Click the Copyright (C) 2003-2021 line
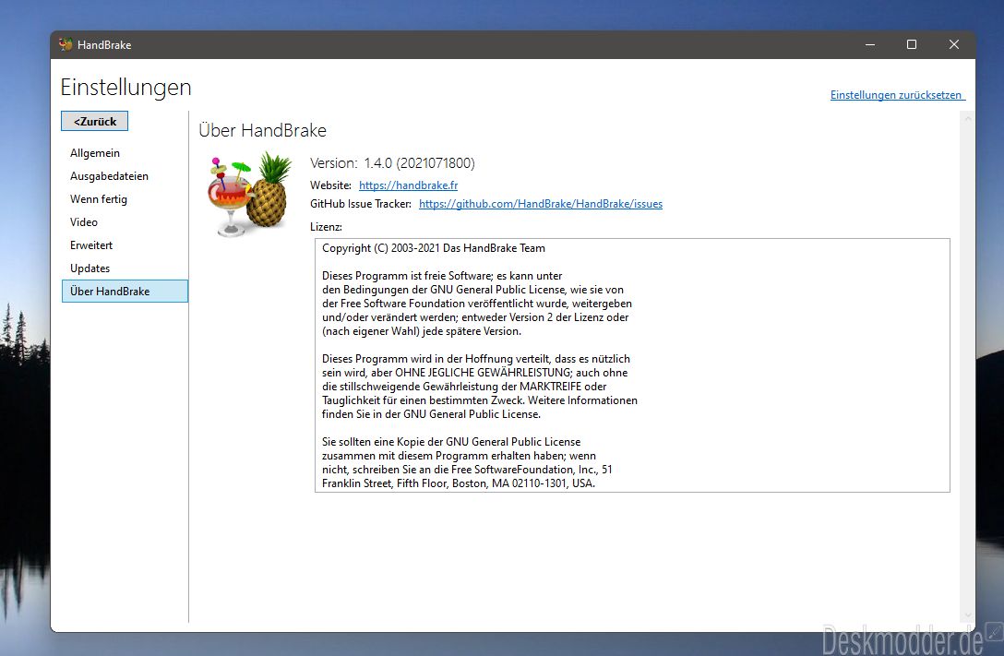The width and height of the screenshot is (1004, 656). [x=434, y=248]
